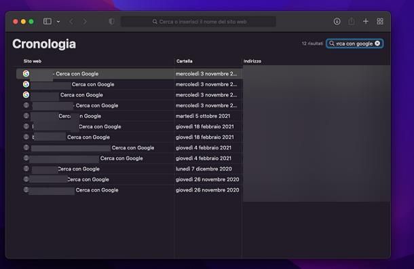The height and width of the screenshot is (269, 414).
Task: Select the history entry dated martedì 5 ottobre 2021
Action: (x=129, y=116)
